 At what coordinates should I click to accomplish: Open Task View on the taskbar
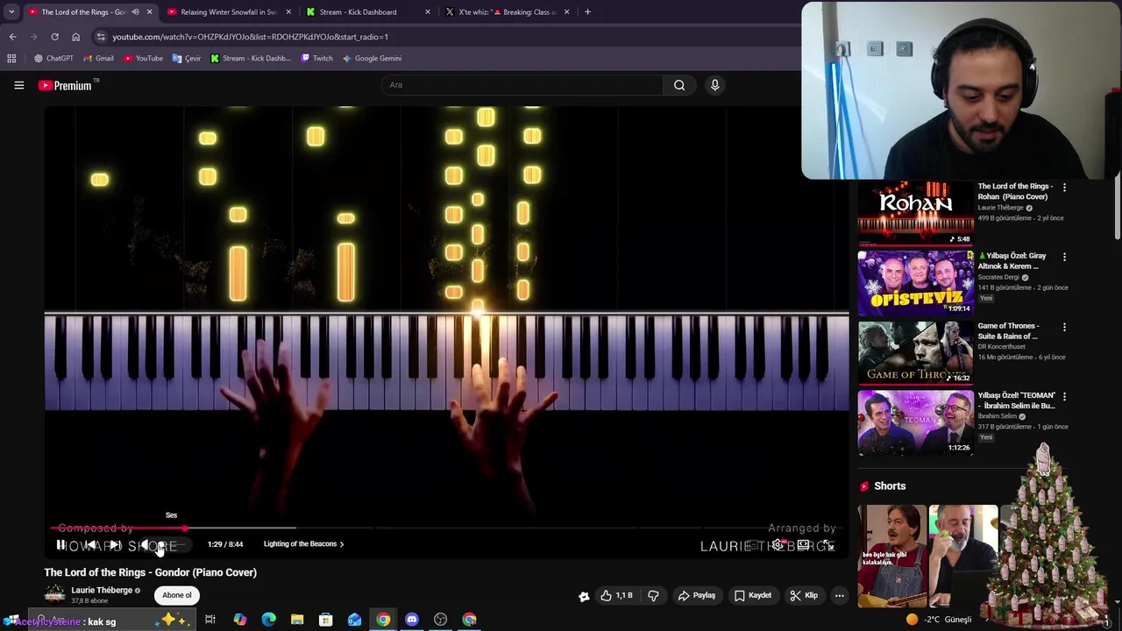click(x=210, y=620)
